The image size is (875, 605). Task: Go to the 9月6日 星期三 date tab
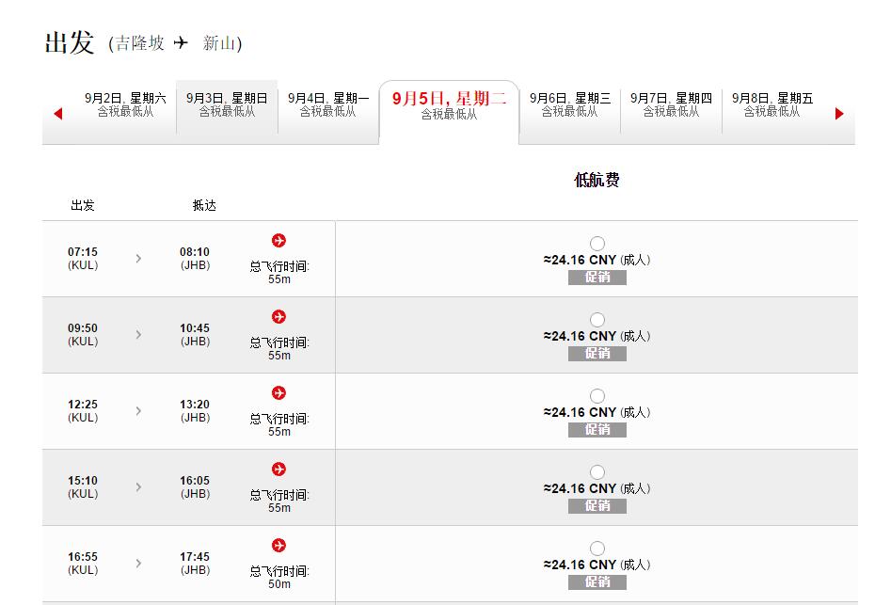tap(569, 104)
